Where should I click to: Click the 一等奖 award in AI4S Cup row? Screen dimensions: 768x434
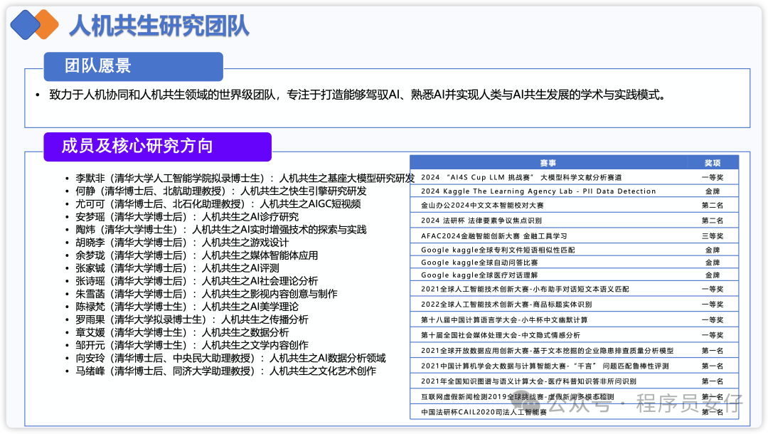(713, 177)
